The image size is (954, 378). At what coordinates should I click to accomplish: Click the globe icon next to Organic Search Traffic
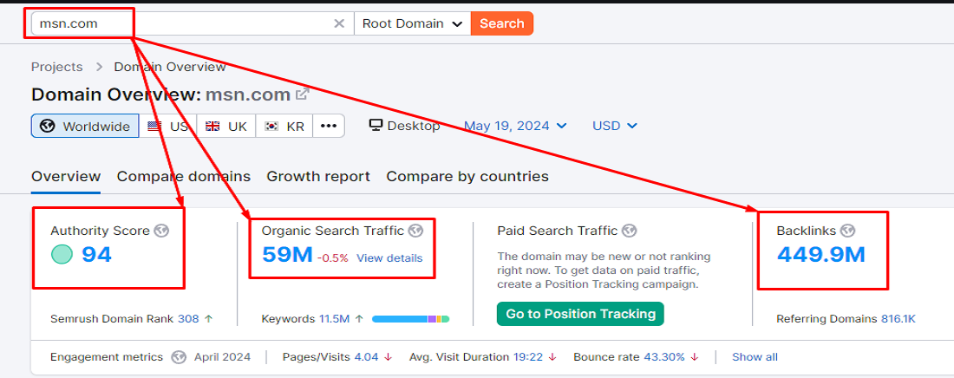pos(415,231)
